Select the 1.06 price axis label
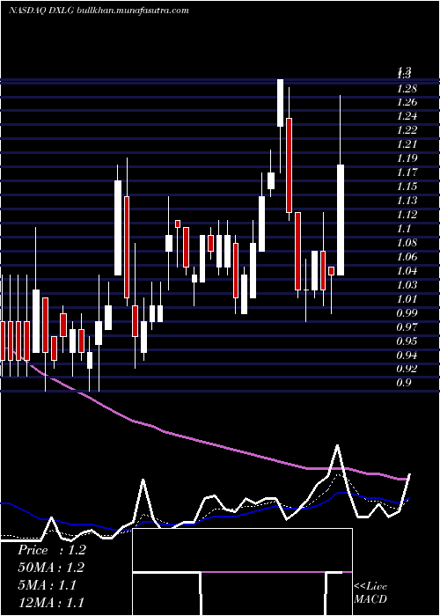 407,258
